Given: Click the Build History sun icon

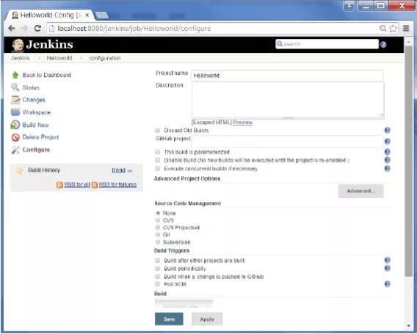Looking at the screenshot, I should [19, 170].
